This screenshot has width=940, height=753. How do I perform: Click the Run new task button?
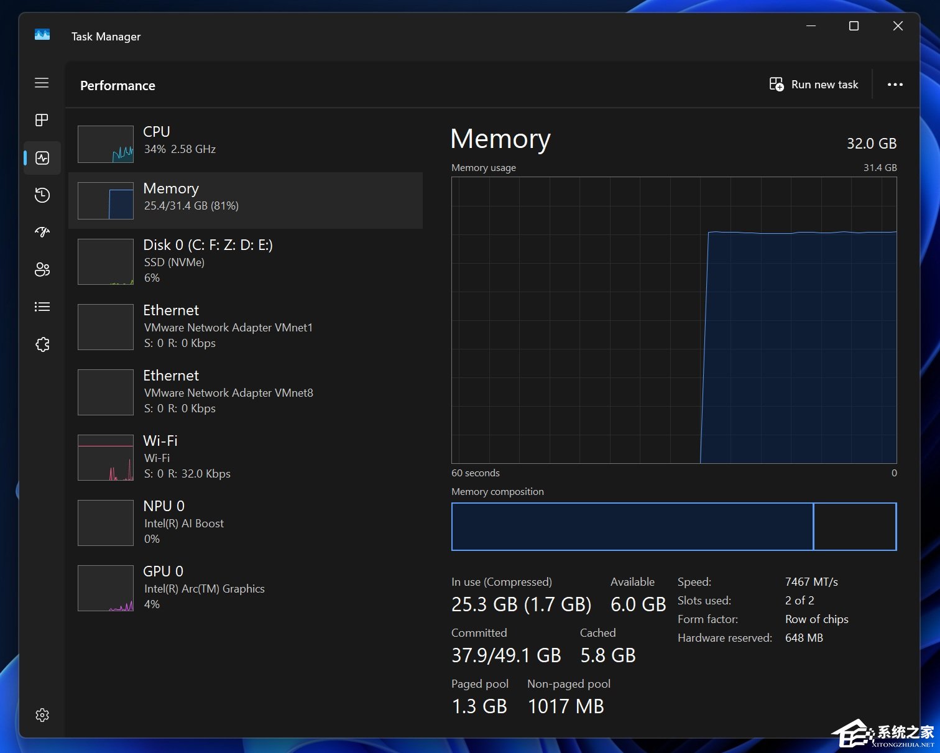[814, 85]
